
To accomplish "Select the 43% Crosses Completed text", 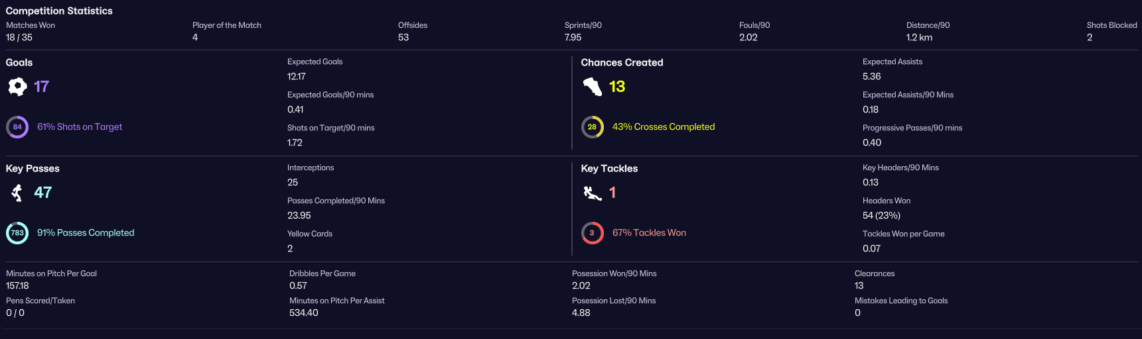I will pyautogui.click(x=664, y=127).
